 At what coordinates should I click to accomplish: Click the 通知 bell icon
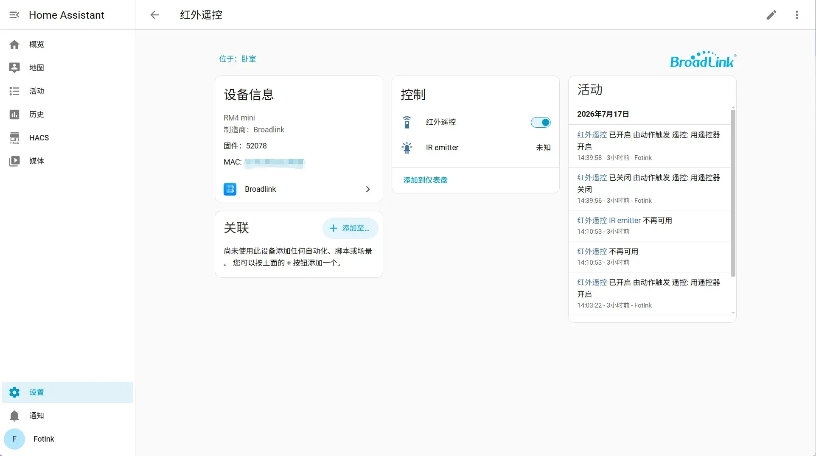tap(14, 416)
